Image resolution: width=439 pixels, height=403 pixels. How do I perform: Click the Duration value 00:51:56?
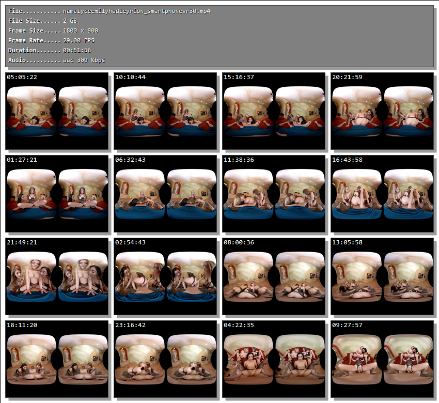pos(77,51)
